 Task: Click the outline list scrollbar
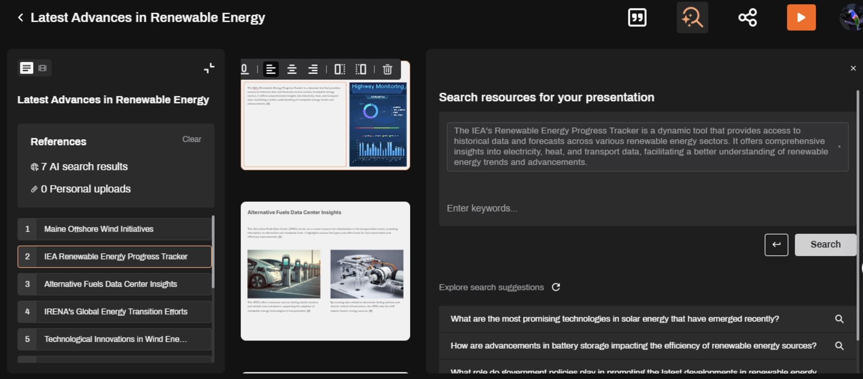coord(213,252)
